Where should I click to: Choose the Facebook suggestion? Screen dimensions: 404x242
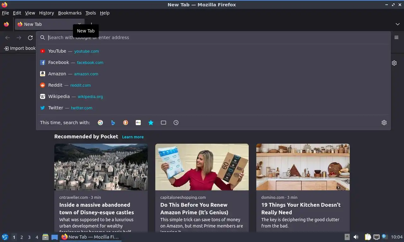point(213,62)
